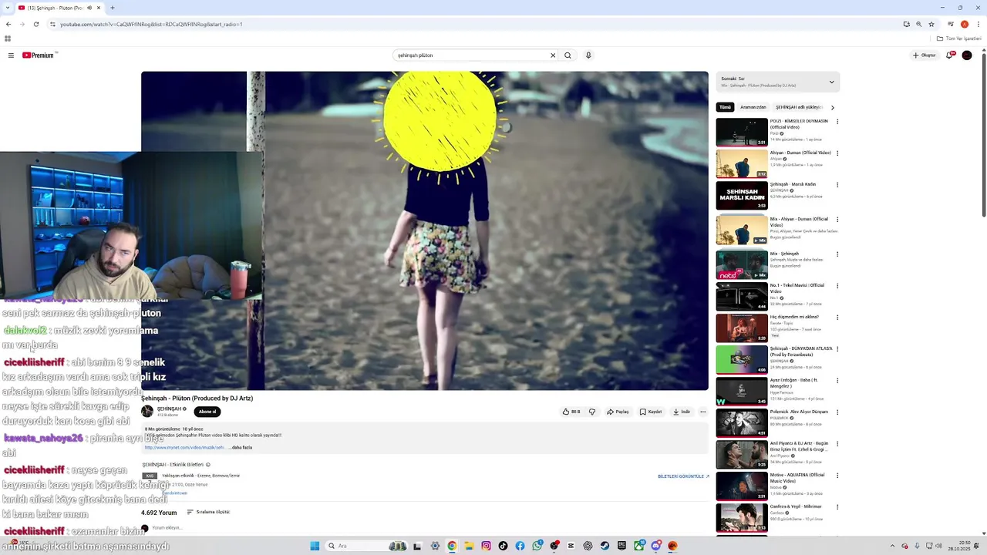This screenshot has height=555, width=987.
Task: Open WhatsApp from the taskbar
Action: coord(537,546)
